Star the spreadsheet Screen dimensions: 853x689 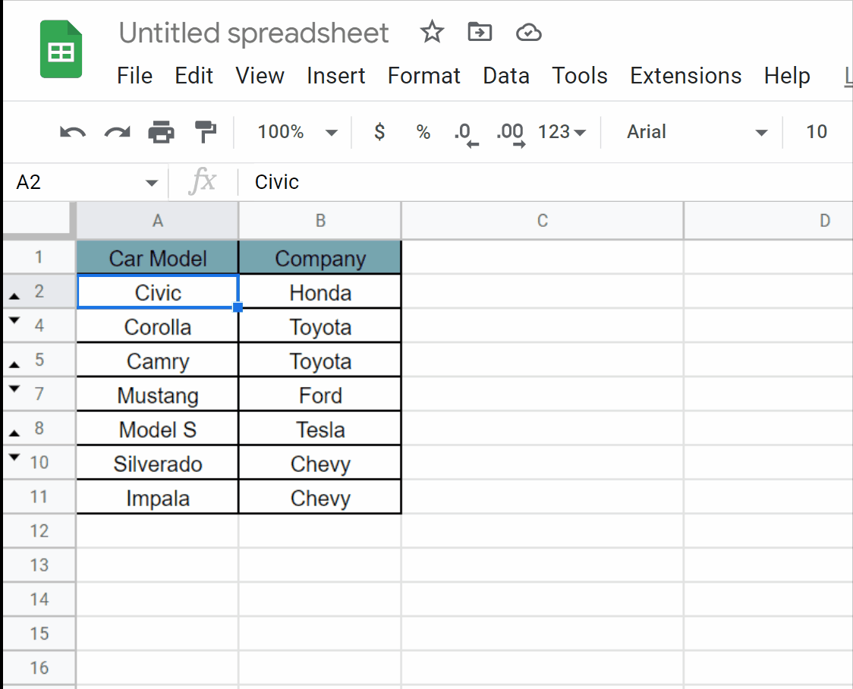pos(431,33)
